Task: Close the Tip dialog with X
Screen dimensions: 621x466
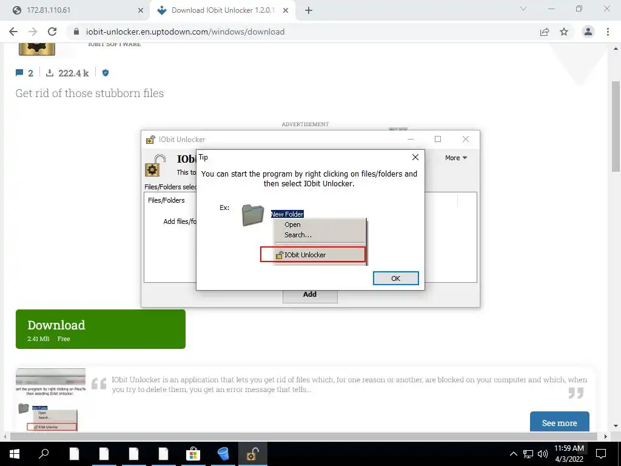Action: coord(415,157)
